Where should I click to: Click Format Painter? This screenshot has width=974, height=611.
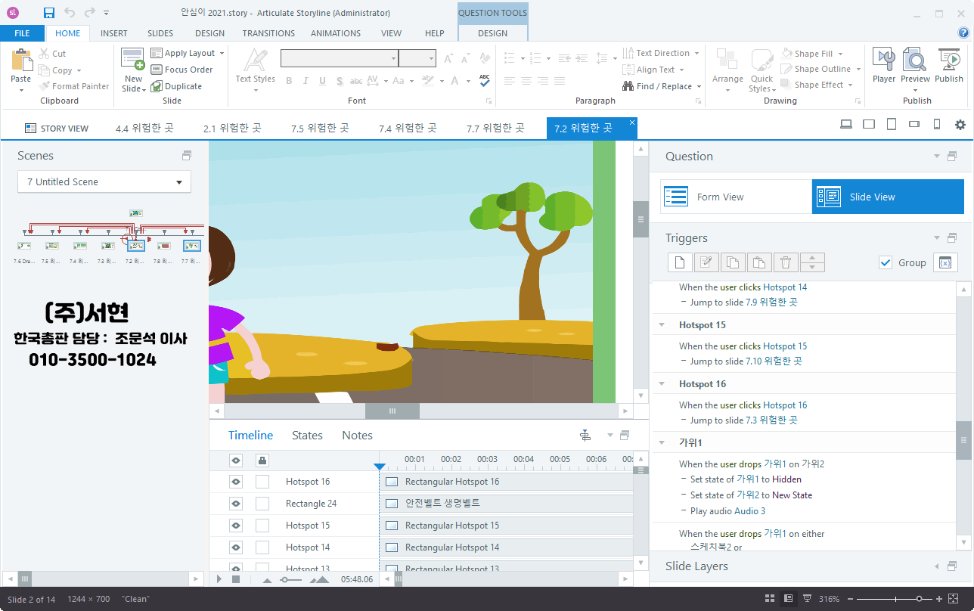tap(74, 86)
